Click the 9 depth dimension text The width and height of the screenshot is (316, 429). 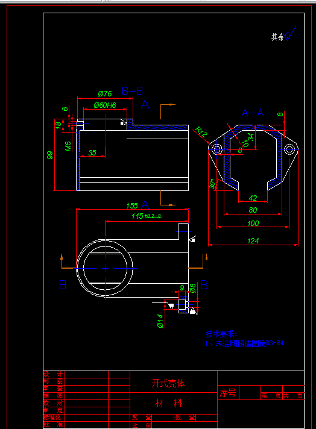pos(182,288)
